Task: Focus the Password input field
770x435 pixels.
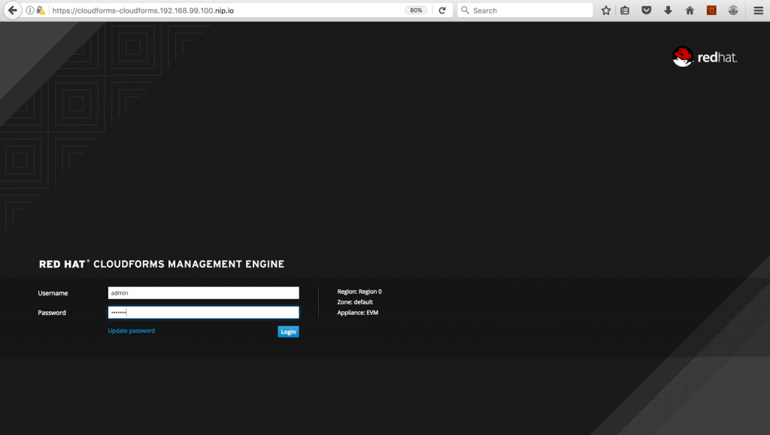Action: tap(203, 313)
